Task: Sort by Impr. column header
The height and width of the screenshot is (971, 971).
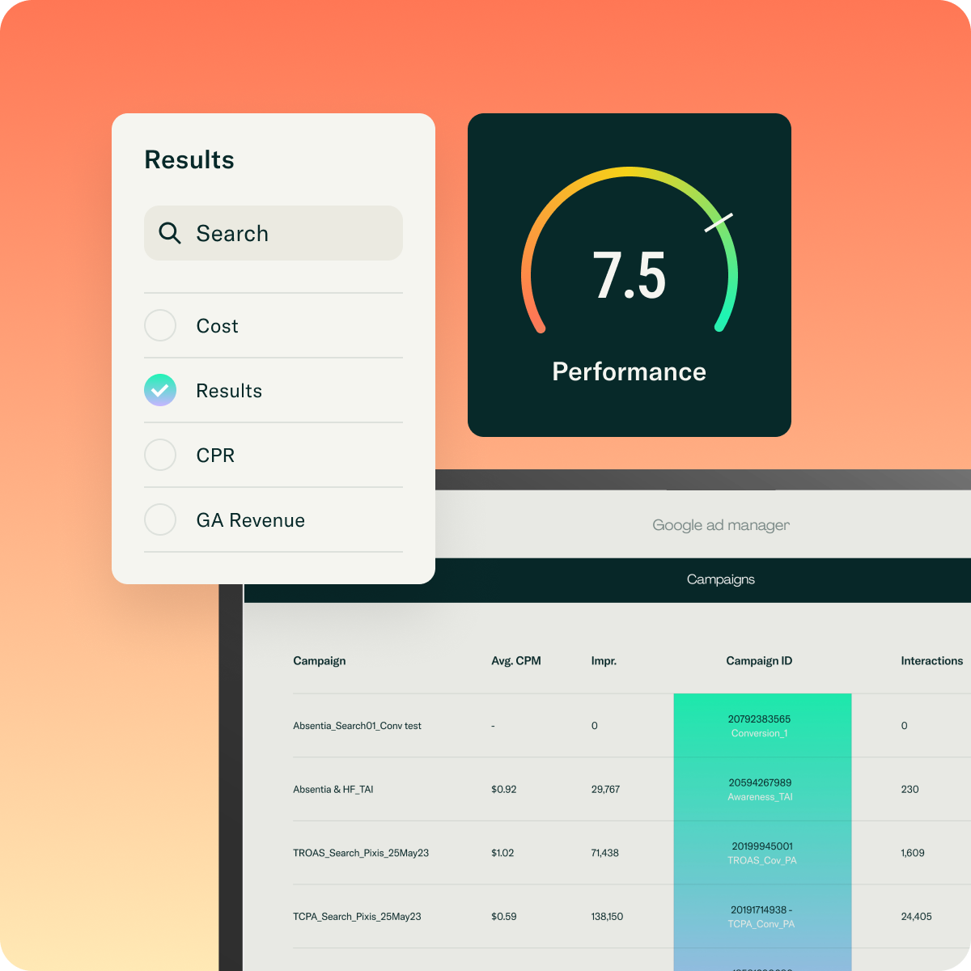Action: coord(604,661)
